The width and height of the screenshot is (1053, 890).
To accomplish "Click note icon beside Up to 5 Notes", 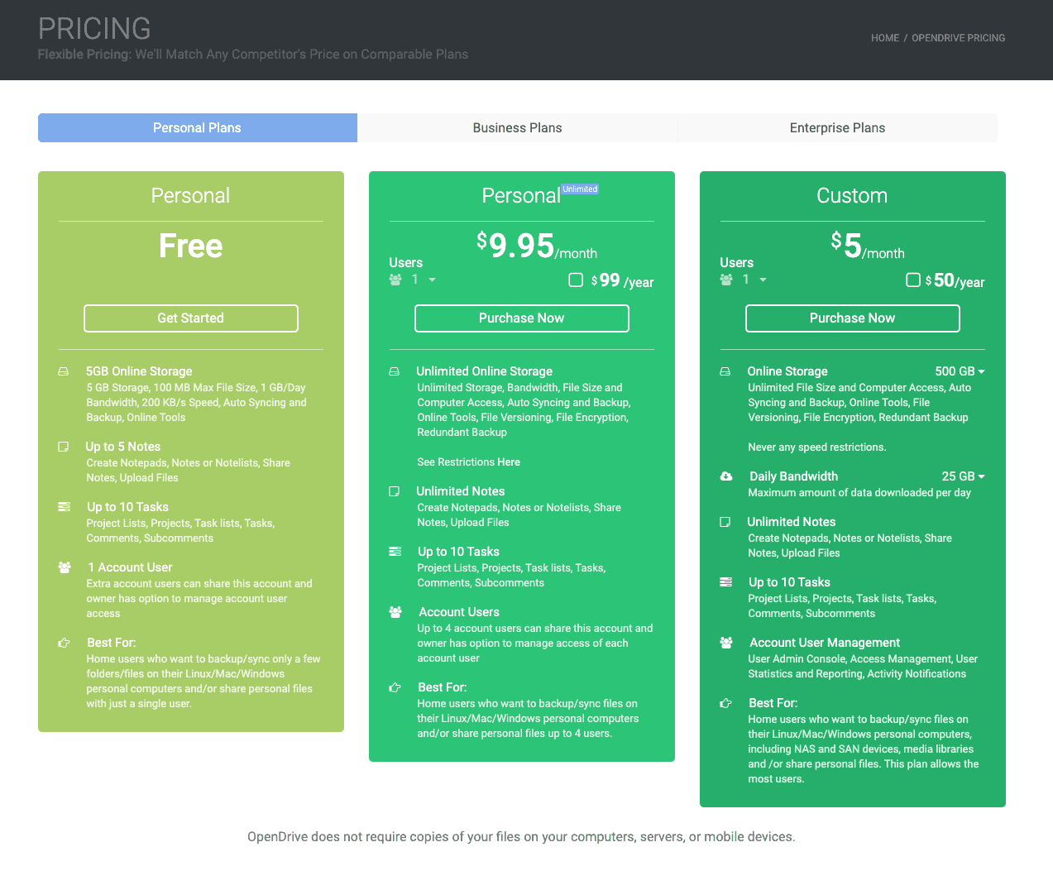I will coord(64,447).
